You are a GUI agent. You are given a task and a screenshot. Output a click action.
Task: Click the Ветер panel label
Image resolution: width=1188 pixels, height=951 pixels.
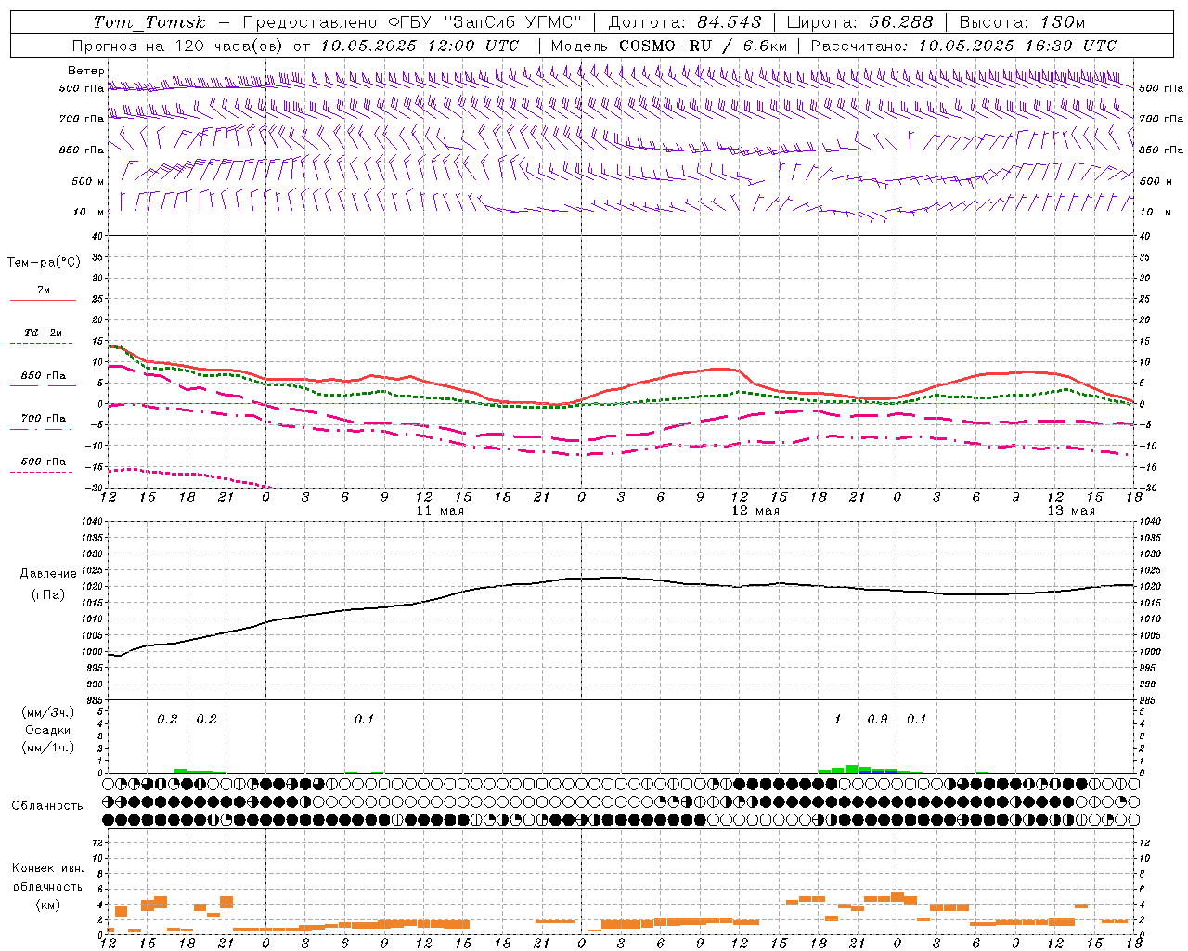[x=86, y=71]
